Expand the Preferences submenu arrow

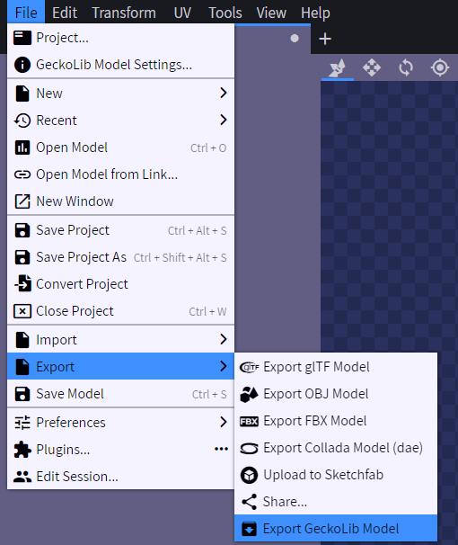(x=224, y=422)
